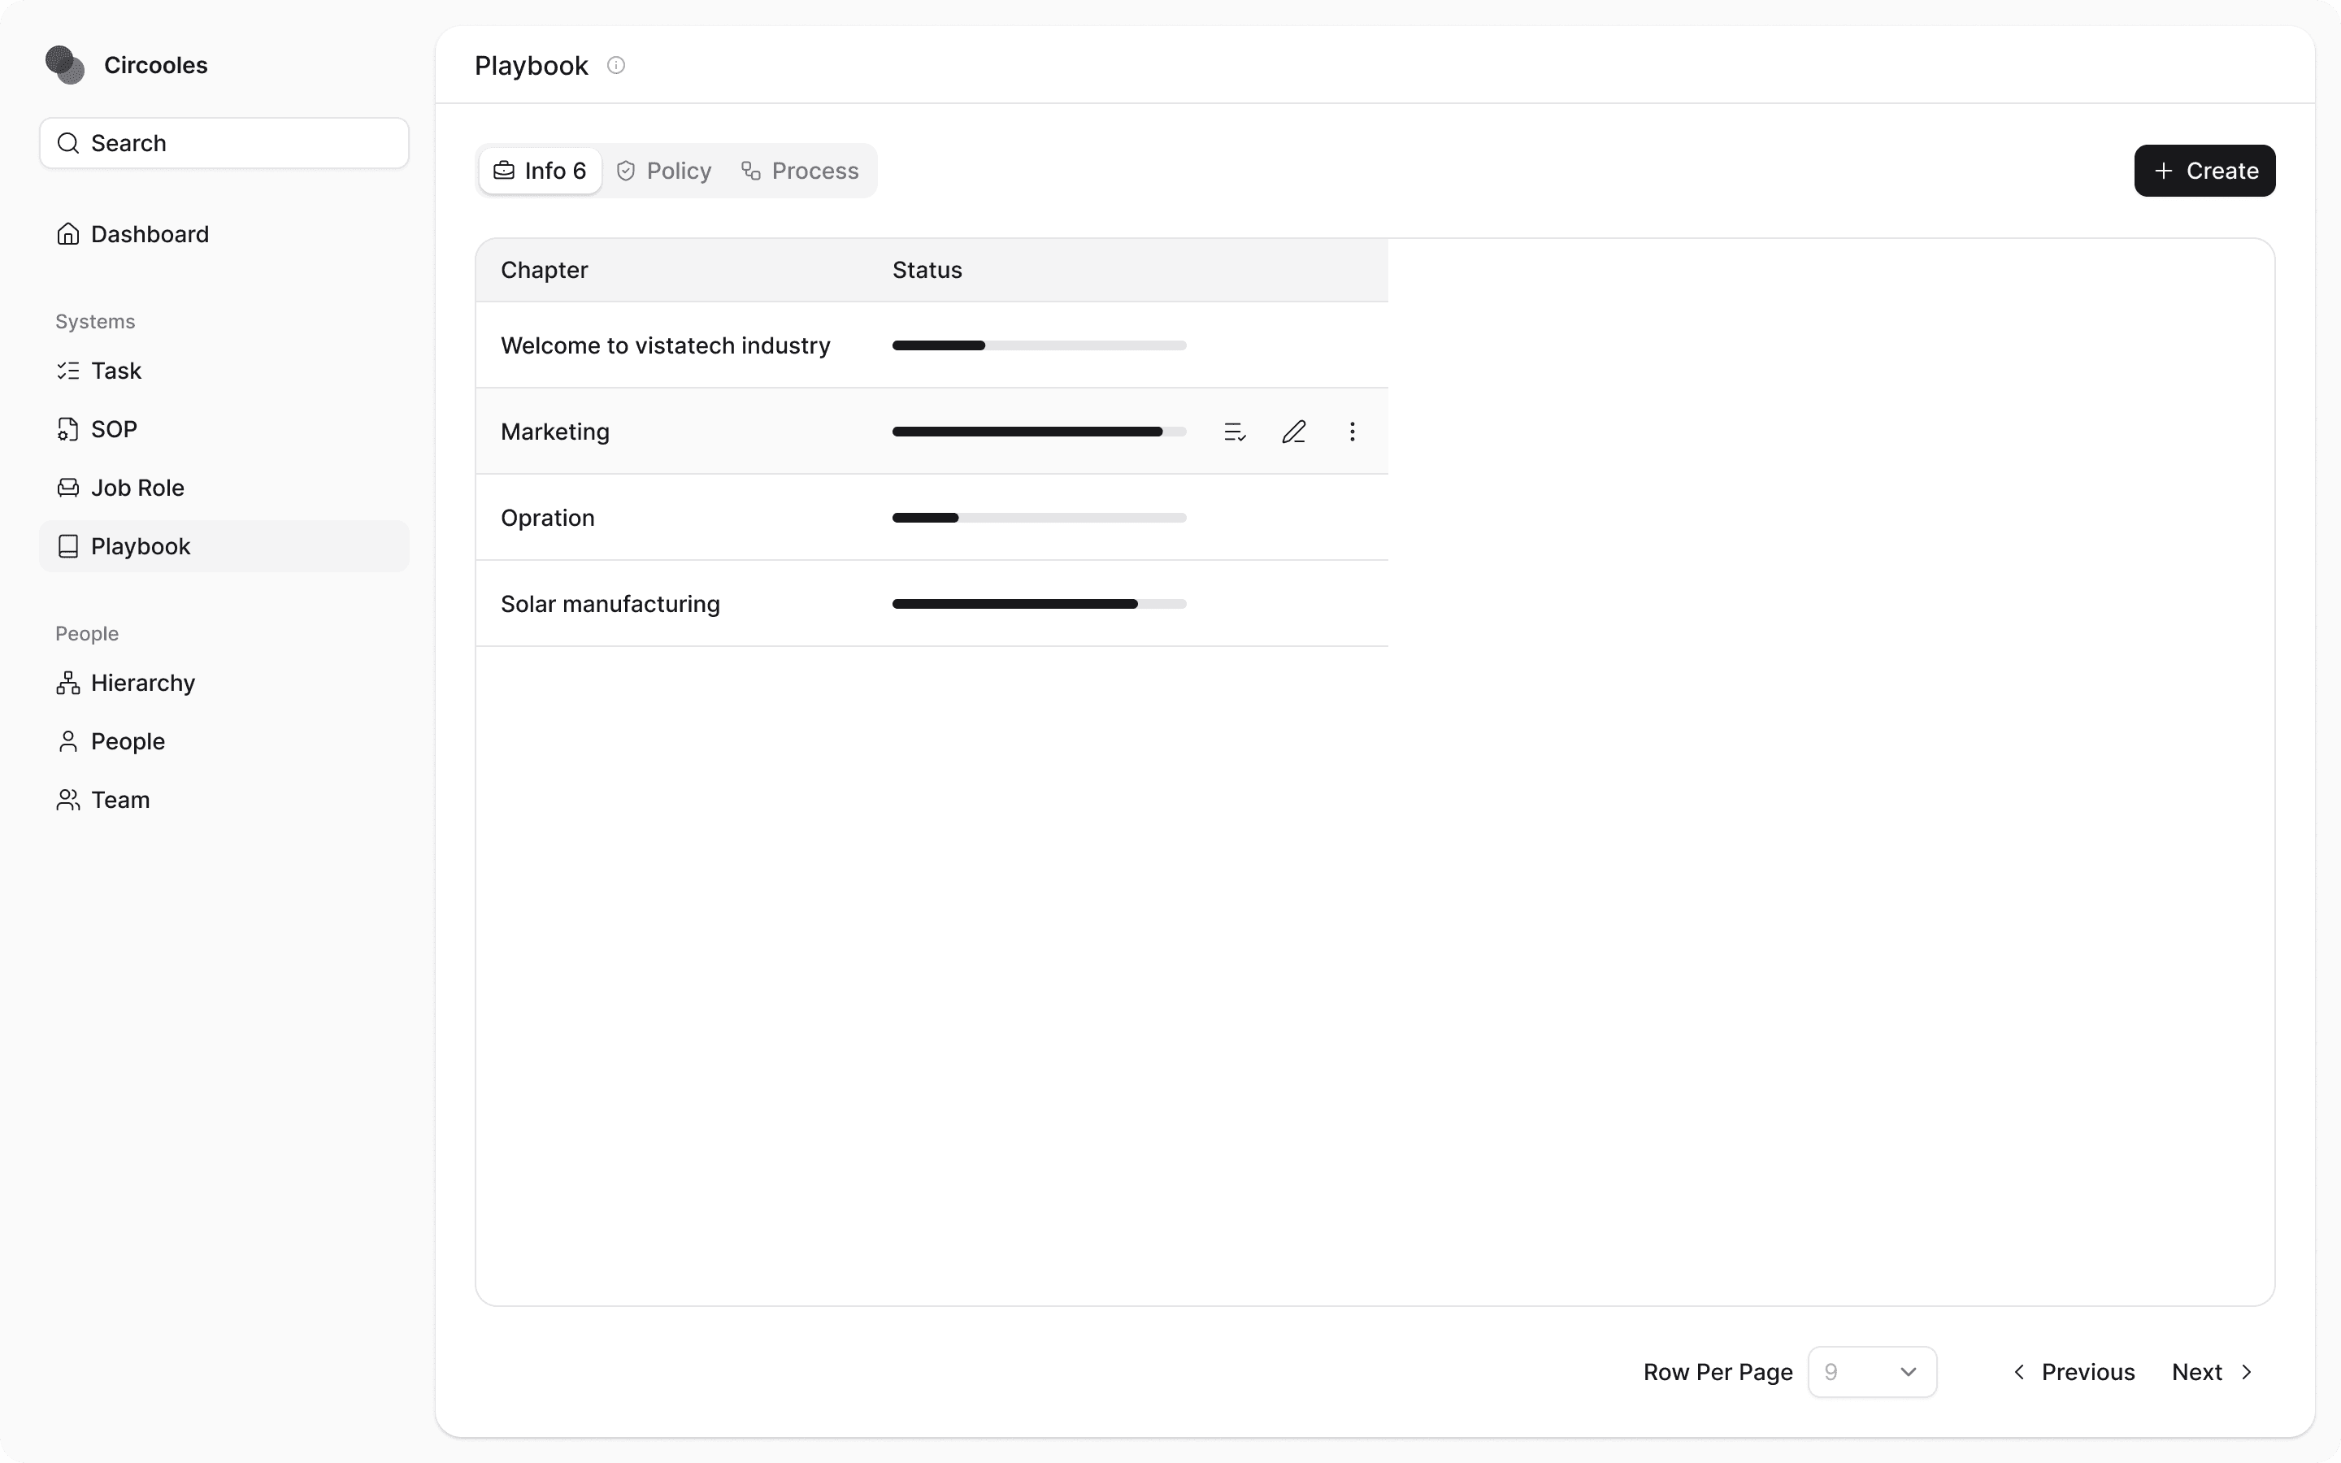Screen dimensions: 2341x1463
Task: Click the magnifier icon in Search box
Action: pos(67,143)
